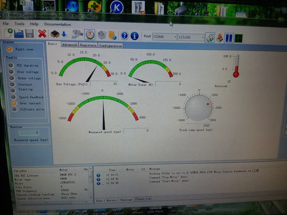Select the Pole Pairs row
Viewport: 287px width, 215px height.
pyautogui.click(x=51, y=187)
